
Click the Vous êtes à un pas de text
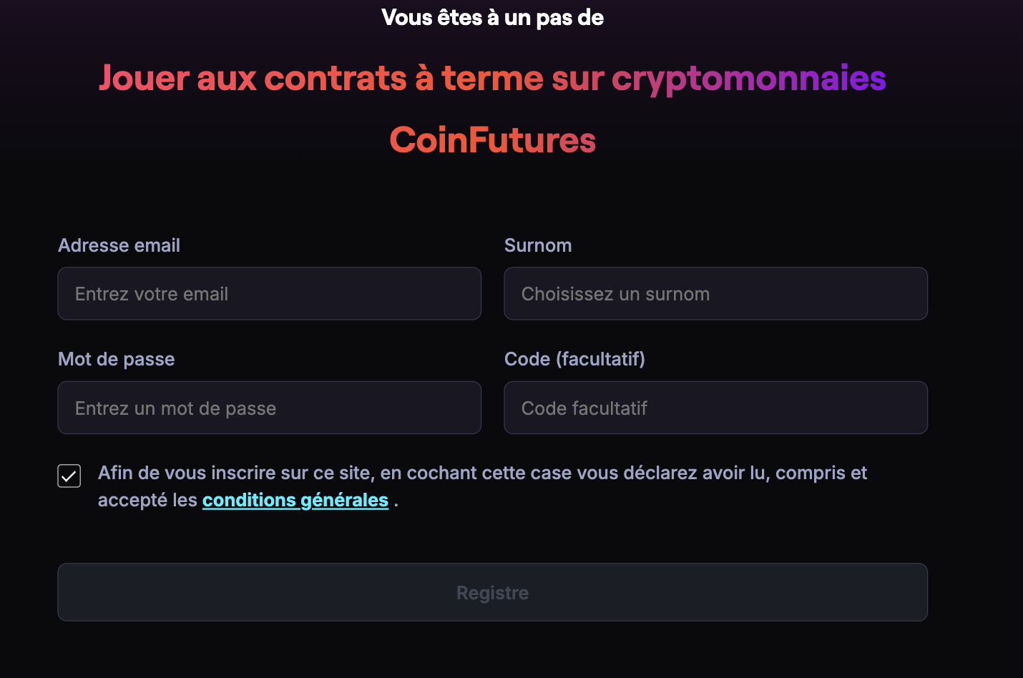click(x=492, y=17)
